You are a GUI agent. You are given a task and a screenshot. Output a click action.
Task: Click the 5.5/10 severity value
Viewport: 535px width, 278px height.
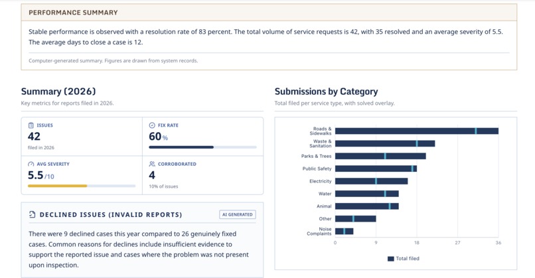(41, 175)
